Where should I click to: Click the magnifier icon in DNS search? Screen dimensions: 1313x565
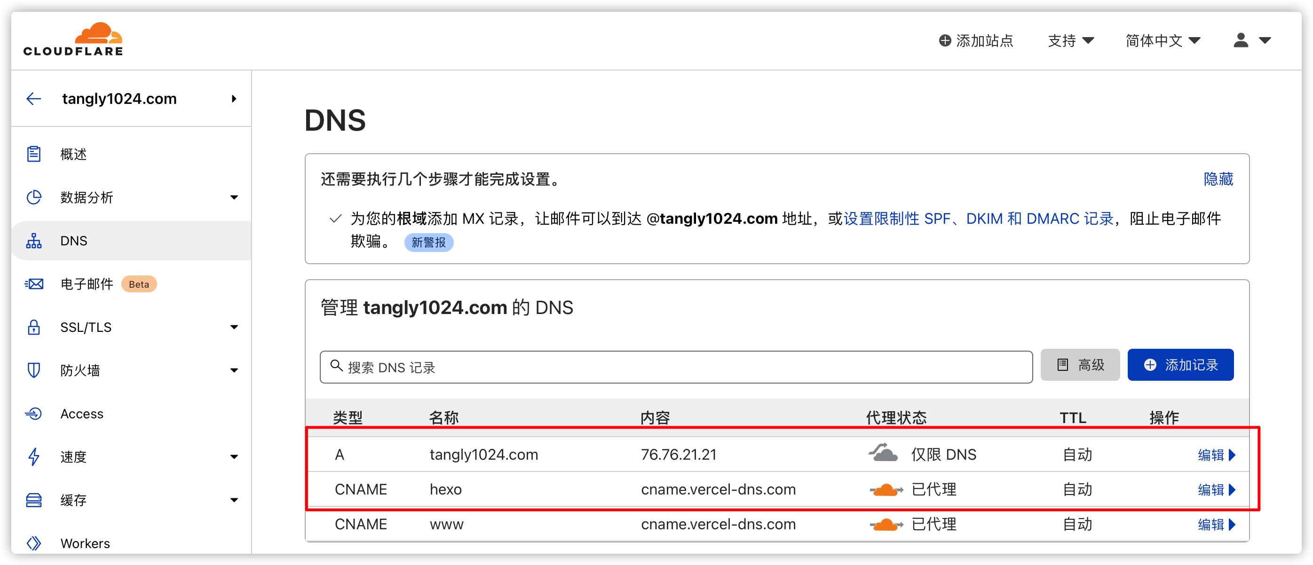pyautogui.click(x=336, y=365)
